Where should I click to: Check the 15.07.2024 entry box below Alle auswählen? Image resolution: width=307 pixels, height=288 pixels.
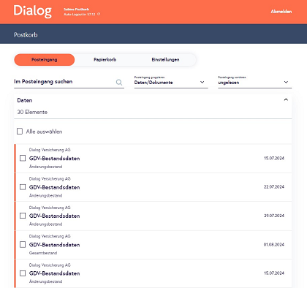[23, 158]
